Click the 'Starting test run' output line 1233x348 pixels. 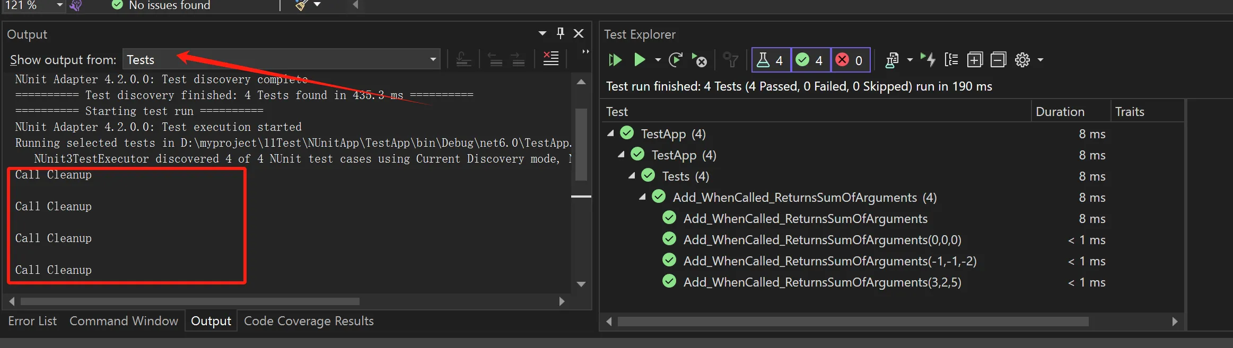(139, 111)
